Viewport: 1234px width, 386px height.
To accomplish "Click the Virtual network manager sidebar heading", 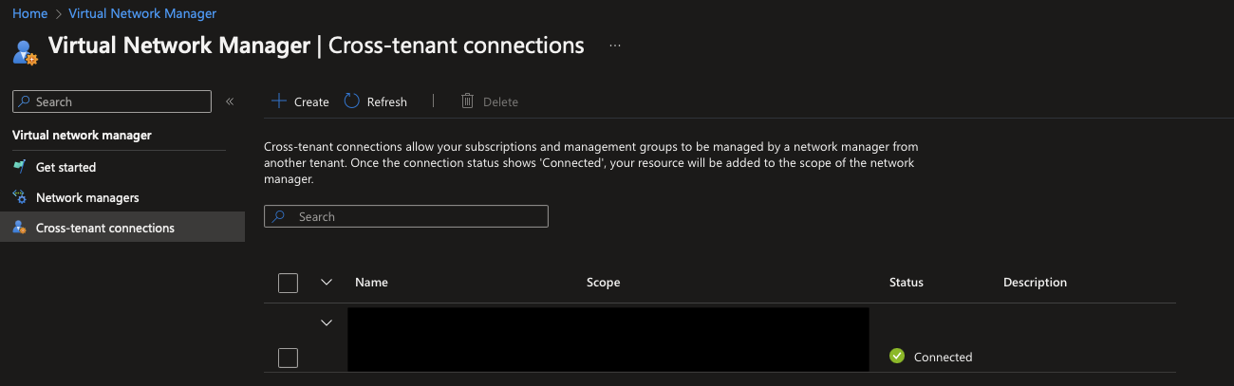I will (82, 135).
